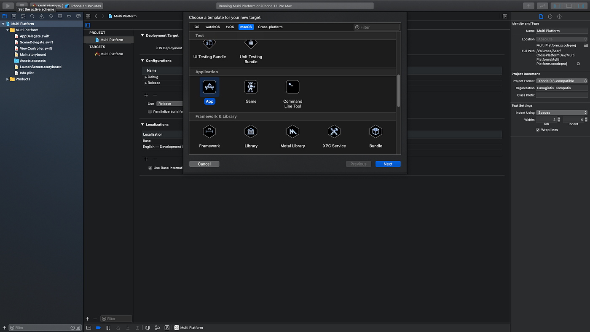Show the History inspector clock icon
This screenshot has width=590, height=332.
click(x=550, y=16)
